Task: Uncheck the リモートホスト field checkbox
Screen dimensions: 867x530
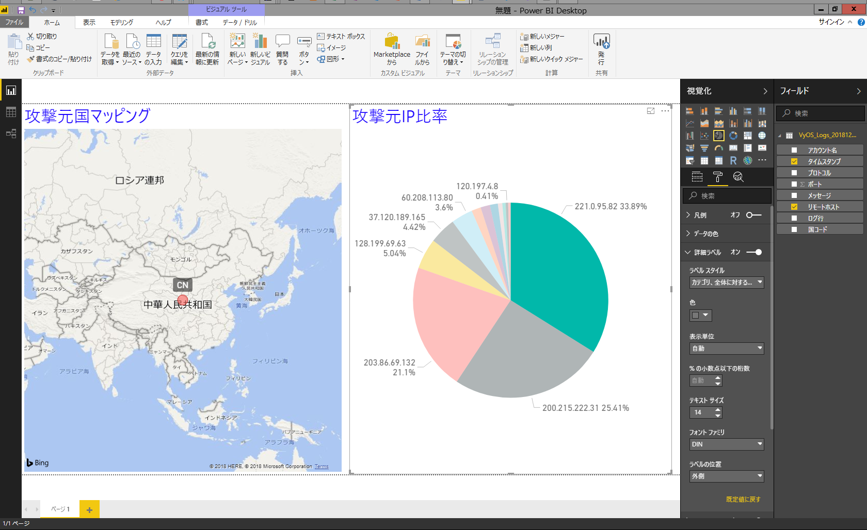Action: (794, 207)
